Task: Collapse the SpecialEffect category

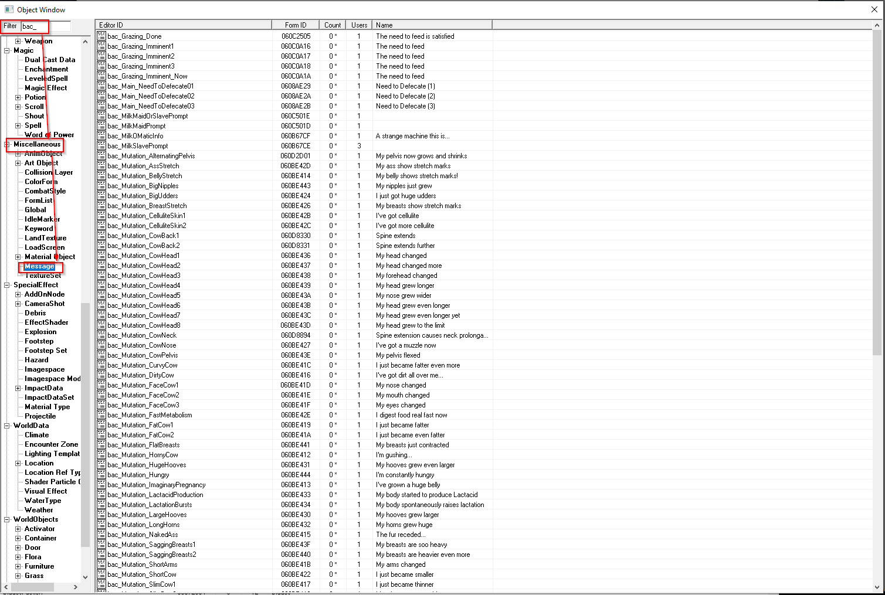Action: [7, 285]
